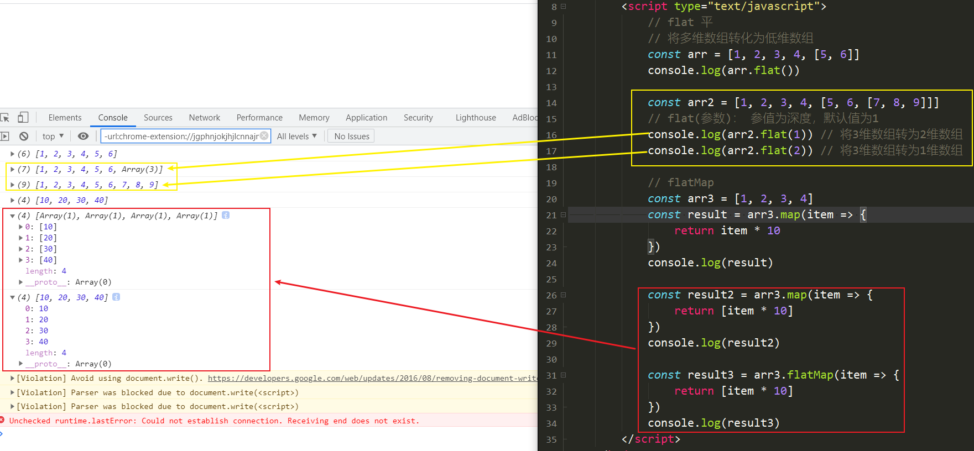Image resolution: width=974 pixels, height=451 pixels.
Task: Switch to the Memory tab
Action: [314, 118]
